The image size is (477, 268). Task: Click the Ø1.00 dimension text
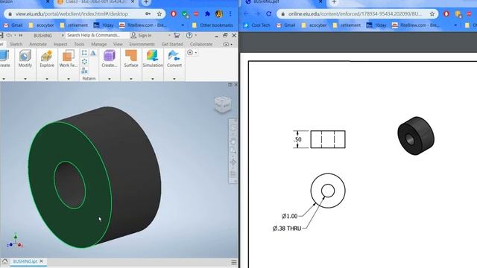(290, 217)
